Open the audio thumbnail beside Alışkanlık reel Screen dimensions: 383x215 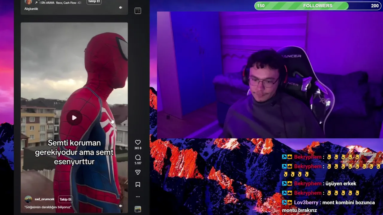click(x=138, y=11)
